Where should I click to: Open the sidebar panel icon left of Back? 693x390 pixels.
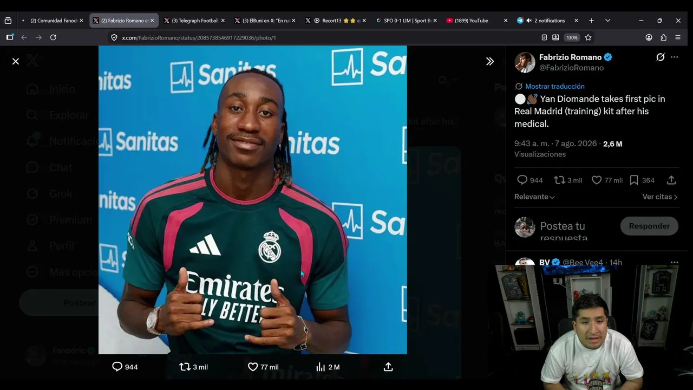(10, 37)
